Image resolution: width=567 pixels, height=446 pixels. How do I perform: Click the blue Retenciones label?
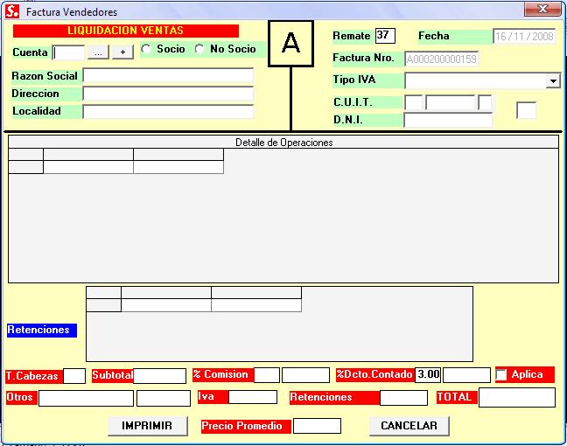pyautogui.click(x=41, y=331)
